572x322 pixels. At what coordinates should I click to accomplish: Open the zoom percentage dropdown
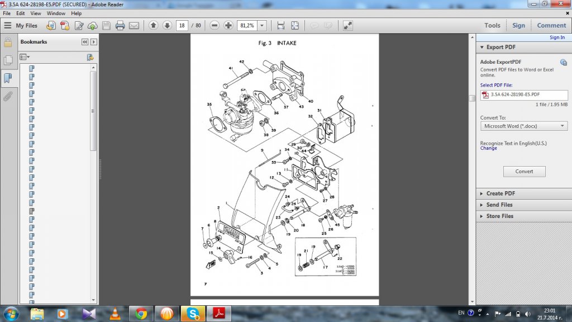click(262, 26)
